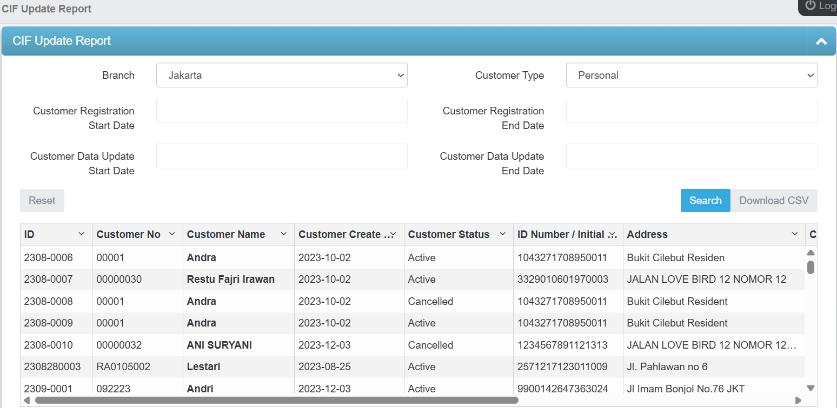Select the Restu Fajri Irawan row
The width and height of the screenshot is (837, 408).
(231, 280)
